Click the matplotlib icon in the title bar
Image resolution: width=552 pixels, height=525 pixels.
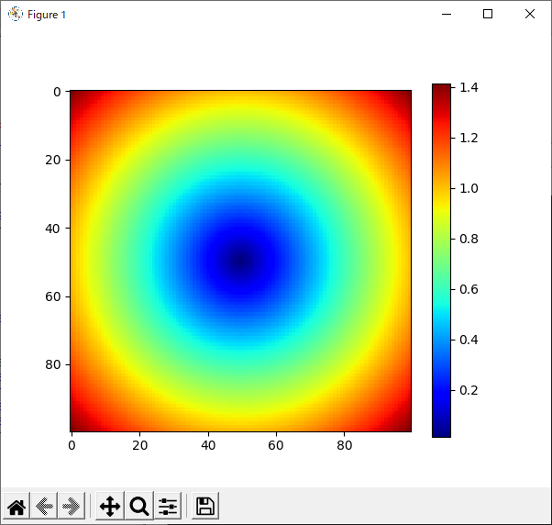[x=15, y=14]
